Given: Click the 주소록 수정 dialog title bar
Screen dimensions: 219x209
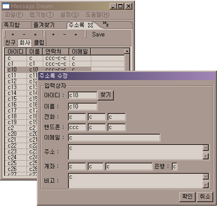Looking at the screenshot, I should (127, 76).
